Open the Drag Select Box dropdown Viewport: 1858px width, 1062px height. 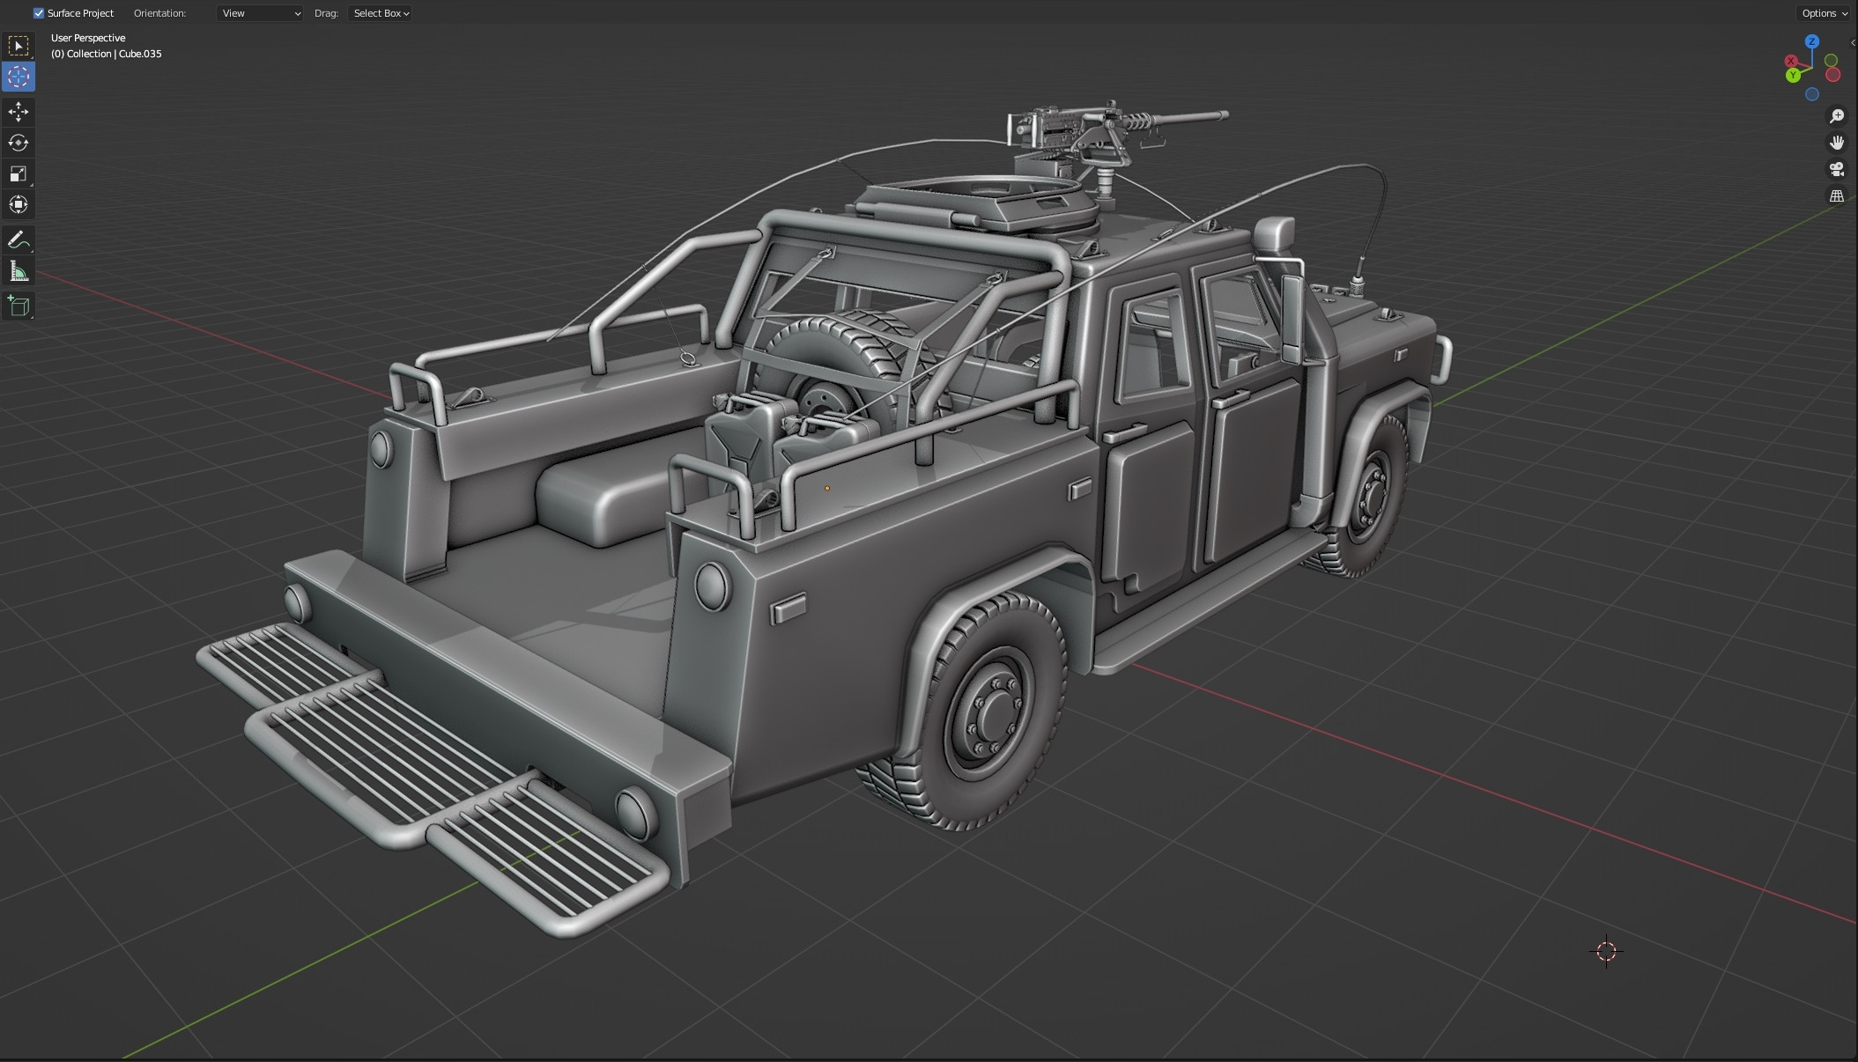(379, 13)
